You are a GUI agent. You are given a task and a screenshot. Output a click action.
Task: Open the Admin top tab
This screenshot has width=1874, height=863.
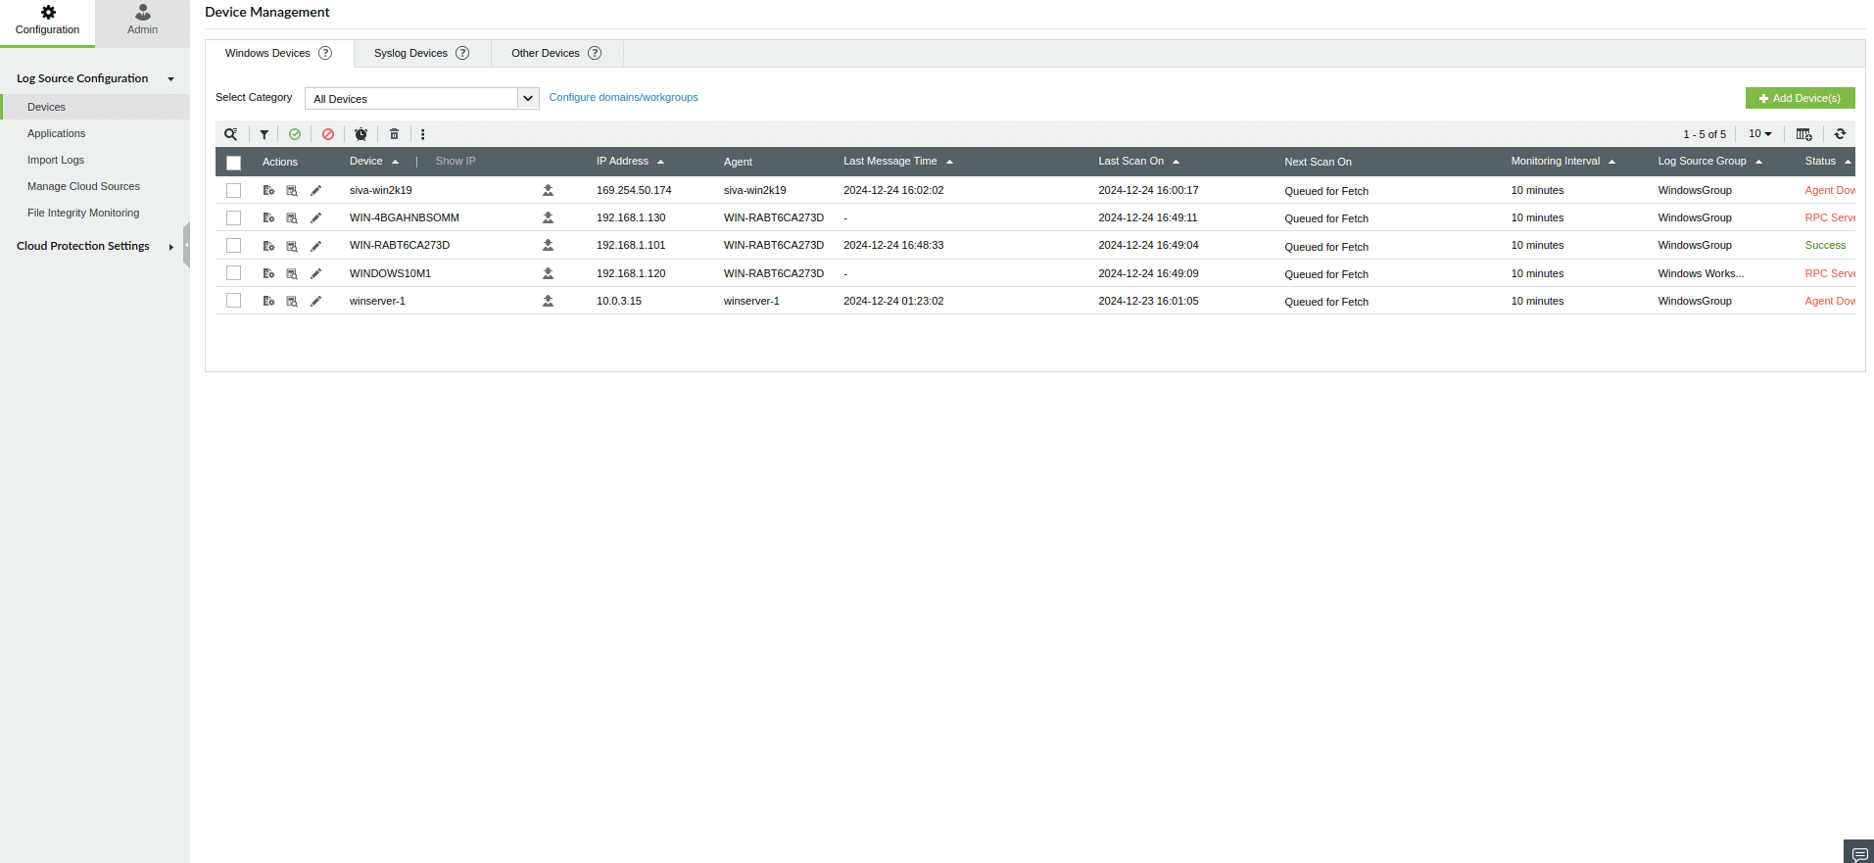pos(142,23)
